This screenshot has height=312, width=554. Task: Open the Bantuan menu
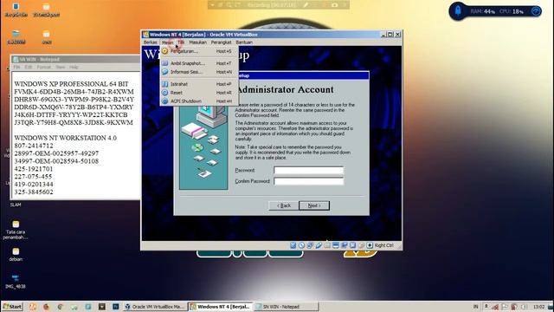tap(244, 42)
